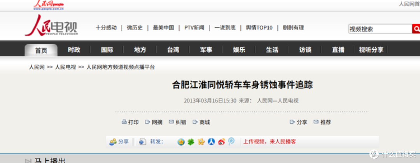420x163 pixels.
Task: Share via the green clover icon
Action: (191, 142)
